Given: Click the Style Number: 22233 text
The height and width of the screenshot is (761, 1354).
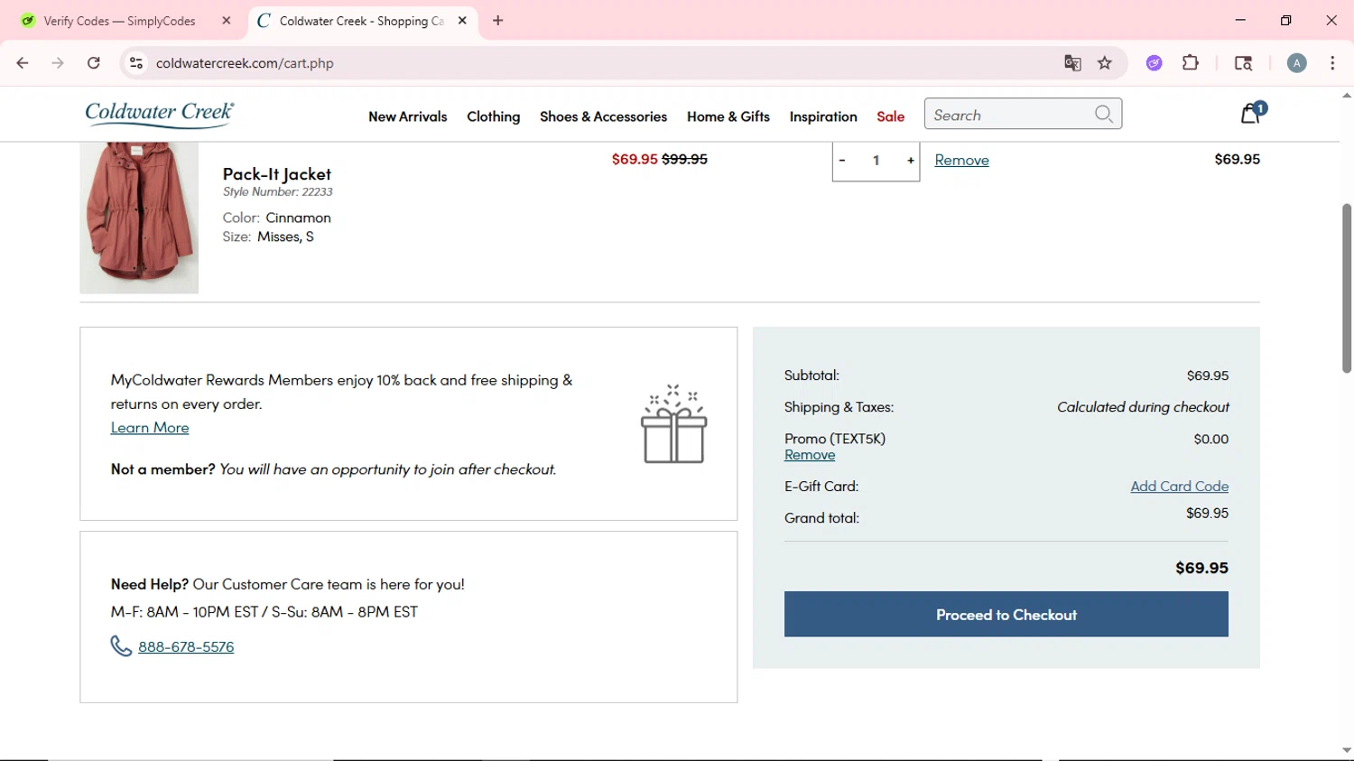Looking at the screenshot, I should click(x=278, y=191).
